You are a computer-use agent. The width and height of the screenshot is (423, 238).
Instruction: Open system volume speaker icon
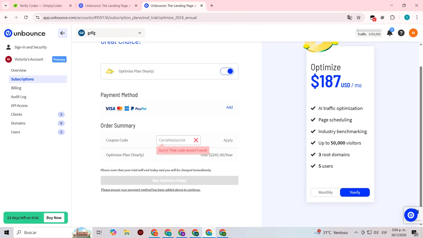376,233
